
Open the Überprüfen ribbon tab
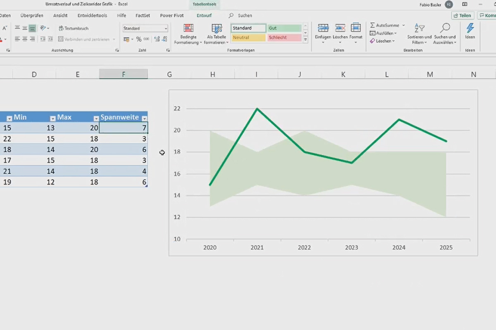point(32,15)
